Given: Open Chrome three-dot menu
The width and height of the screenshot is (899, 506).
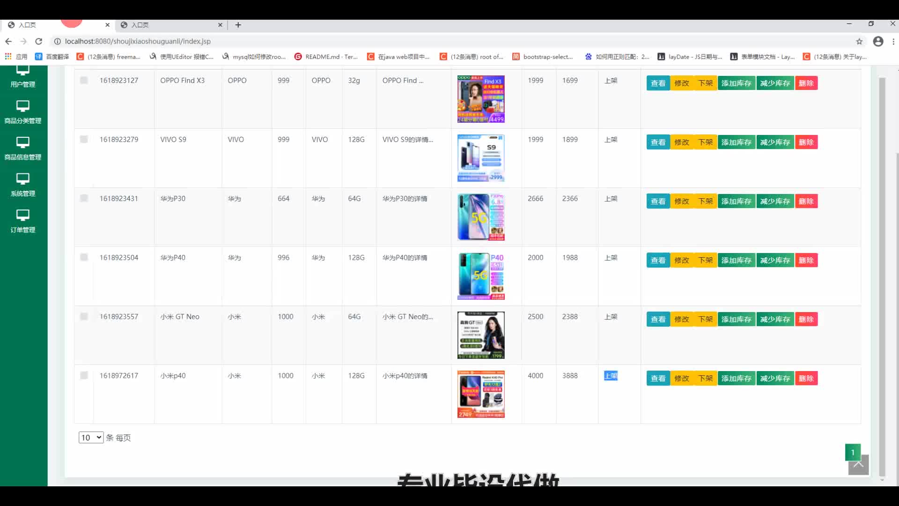Looking at the screenshot, I should (893, 41).
